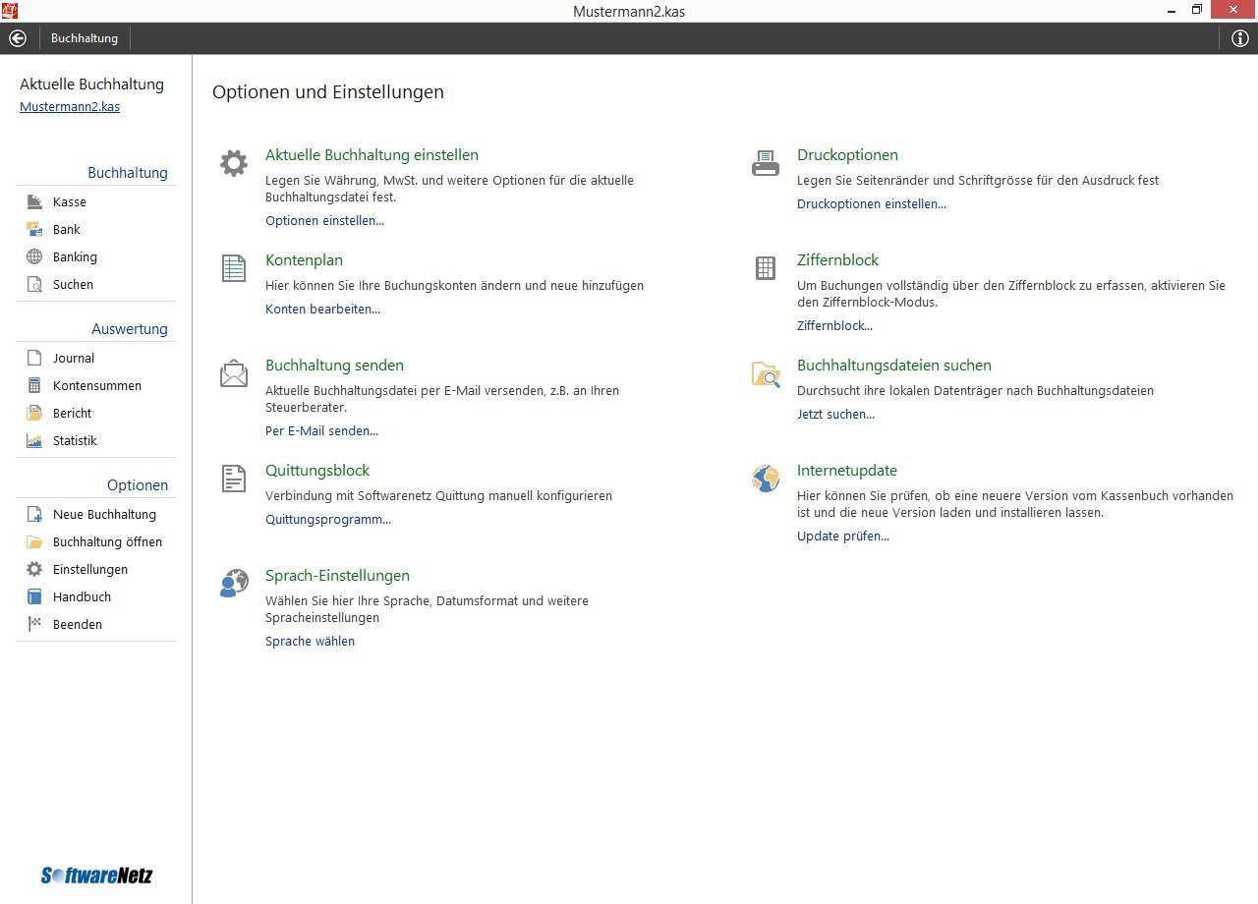The height and width of the screenshot is (904, 1258).
Task: Click the Druckoptionen heading
Action: tap(847, 154)
